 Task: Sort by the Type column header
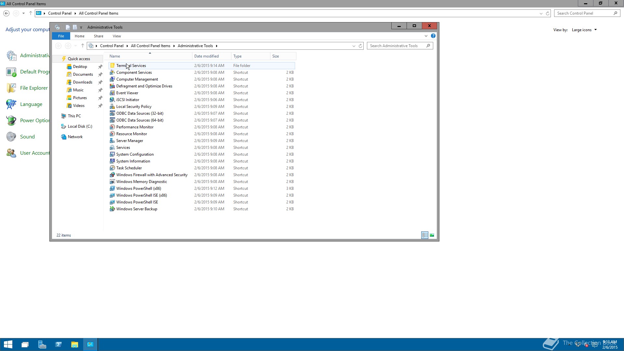251,56
